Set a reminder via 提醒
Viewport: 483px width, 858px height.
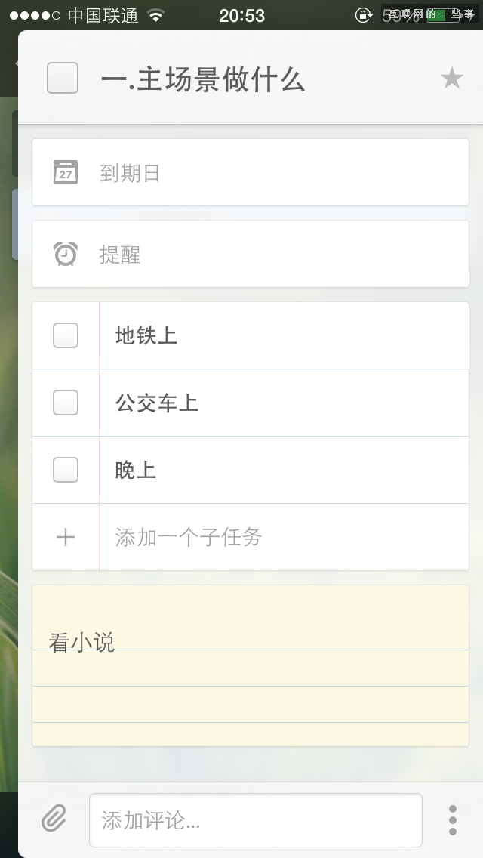[120, 255]
